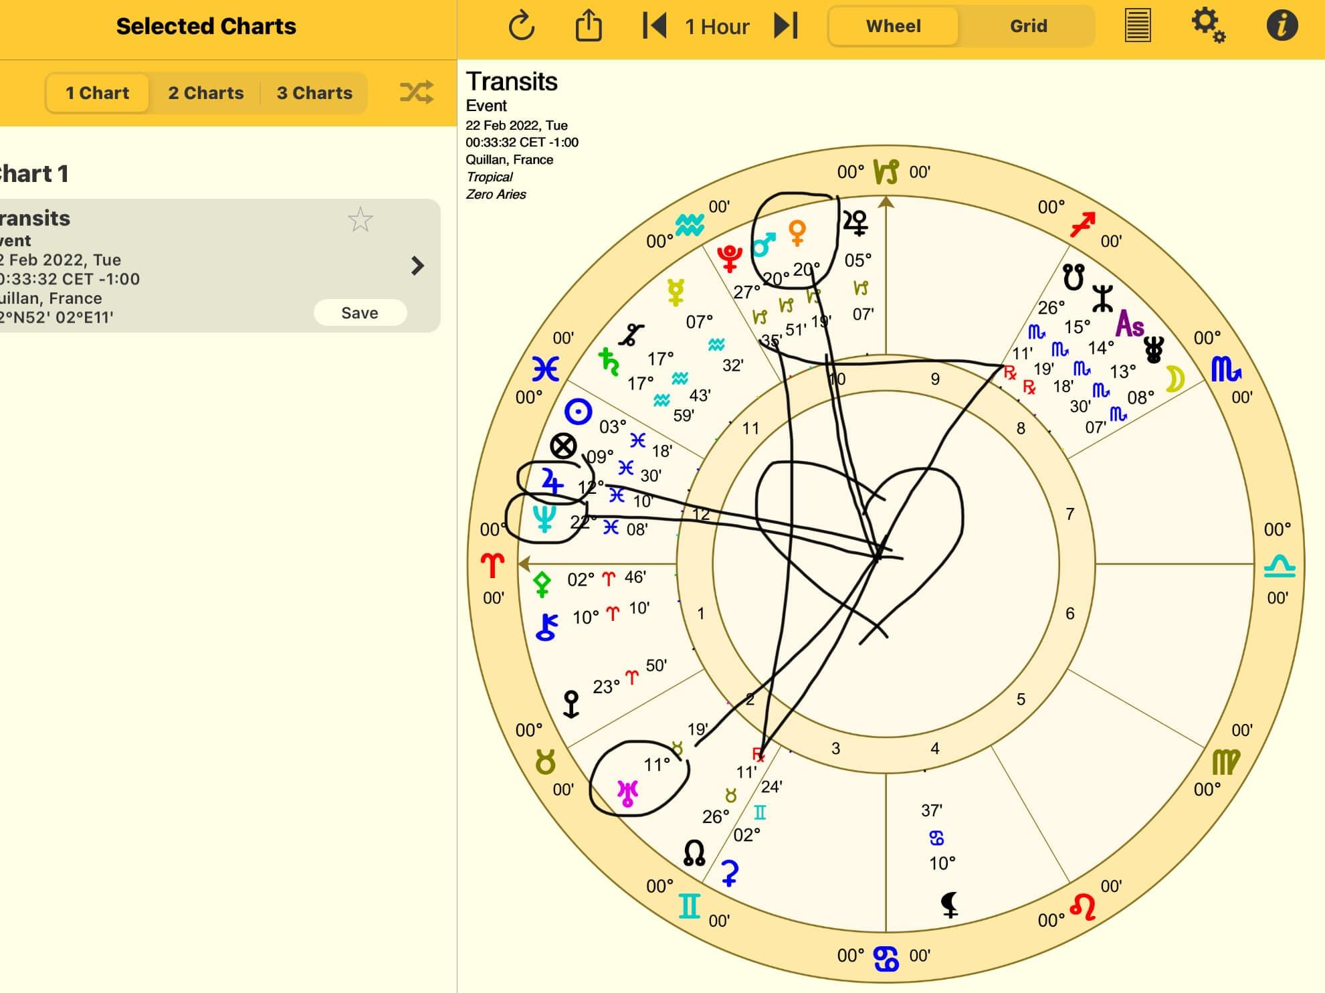Viewport: 1325px width, 993px height.
Task: Toggle the favorite star on the Transits chart
Action: 360,219
